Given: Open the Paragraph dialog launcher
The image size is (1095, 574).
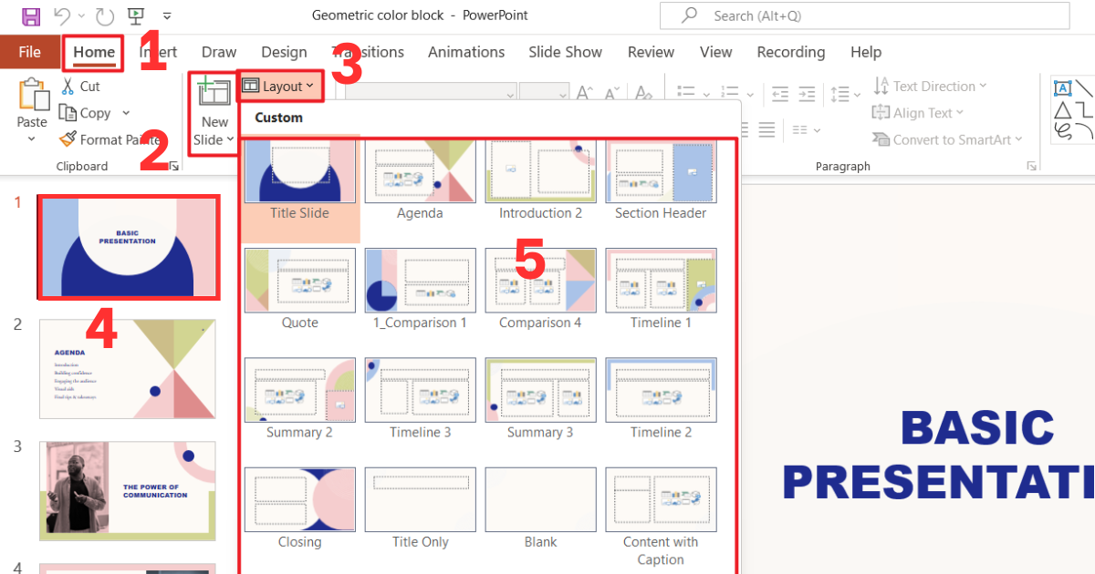Looking at the screenshot, I should point(1031,165).
